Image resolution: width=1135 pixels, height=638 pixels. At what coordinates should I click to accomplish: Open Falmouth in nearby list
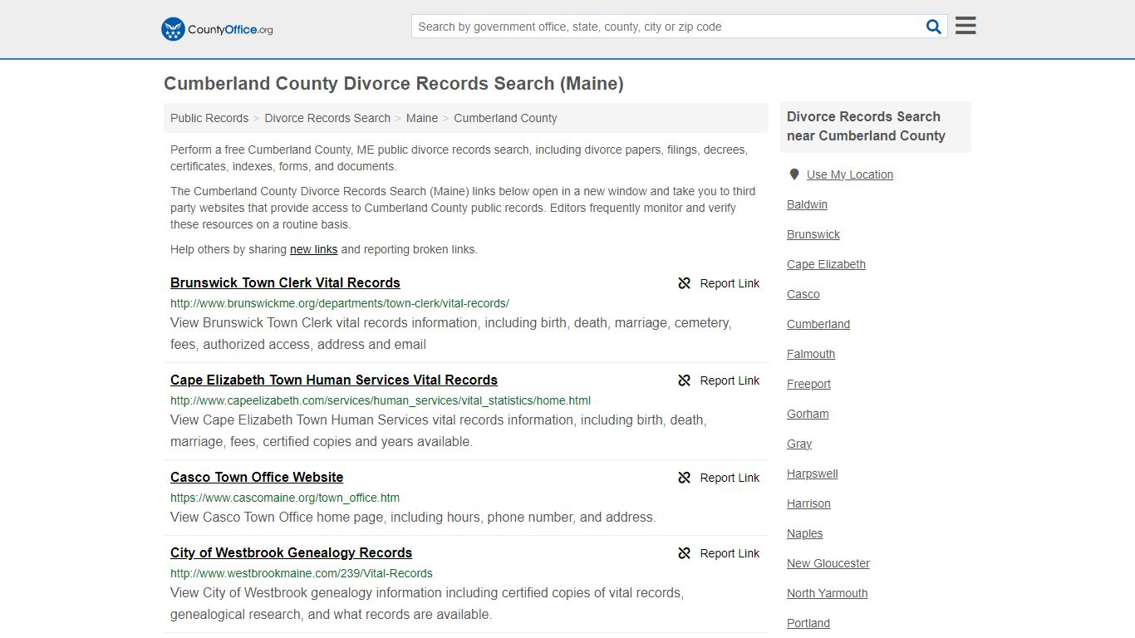811,354
